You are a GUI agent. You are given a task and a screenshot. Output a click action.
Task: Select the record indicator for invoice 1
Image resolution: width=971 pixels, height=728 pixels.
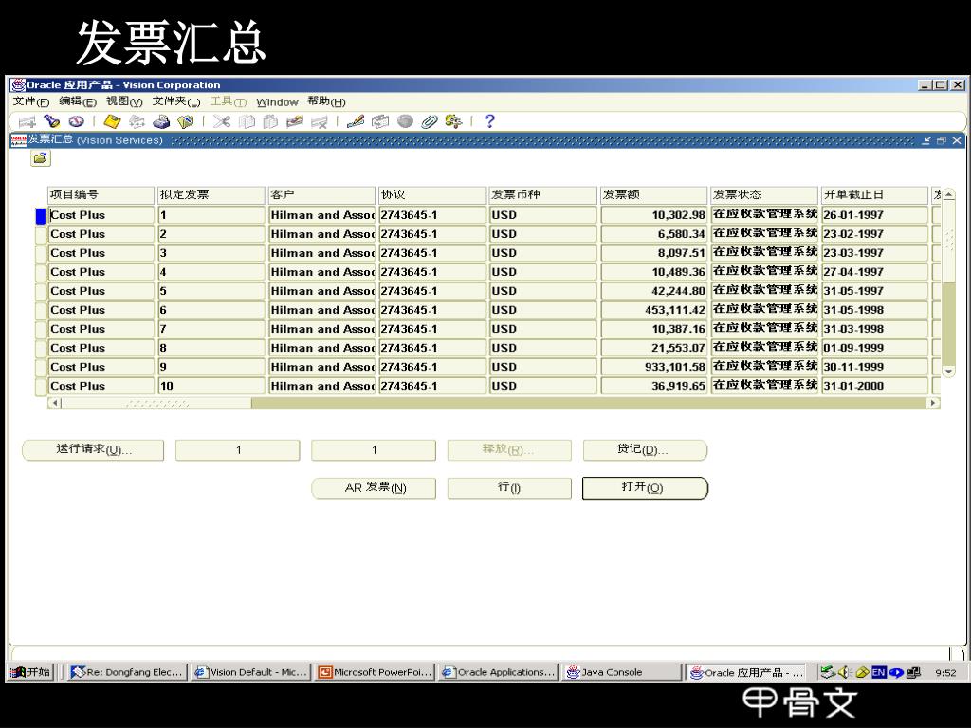click(41, 215)
